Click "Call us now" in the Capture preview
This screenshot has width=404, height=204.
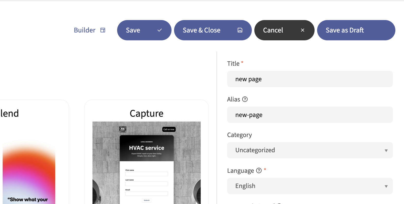point(169,129)
